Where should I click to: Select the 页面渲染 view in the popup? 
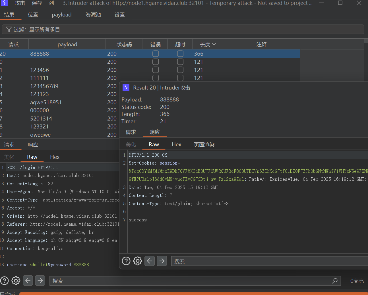click(x=204, y=145)
